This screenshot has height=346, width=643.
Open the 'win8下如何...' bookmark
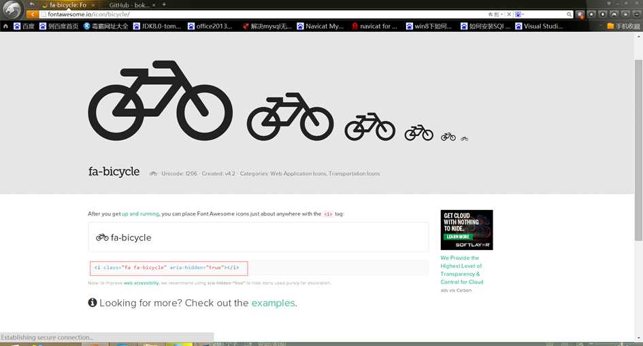pyautogui.click(x=429, y=27)
